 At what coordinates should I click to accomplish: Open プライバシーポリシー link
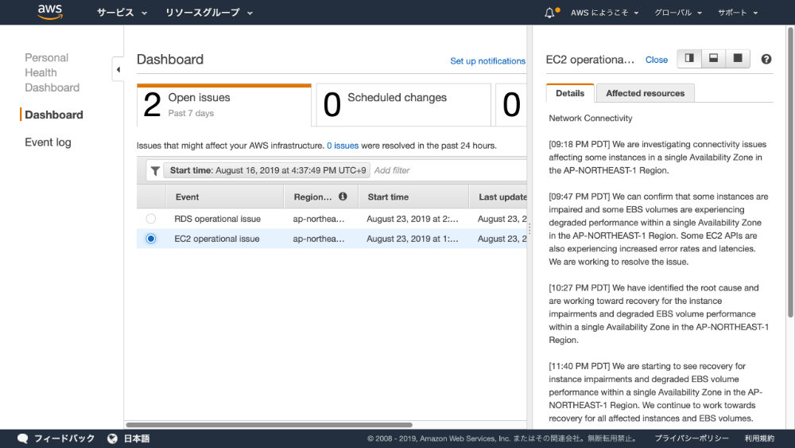(692, 438)
